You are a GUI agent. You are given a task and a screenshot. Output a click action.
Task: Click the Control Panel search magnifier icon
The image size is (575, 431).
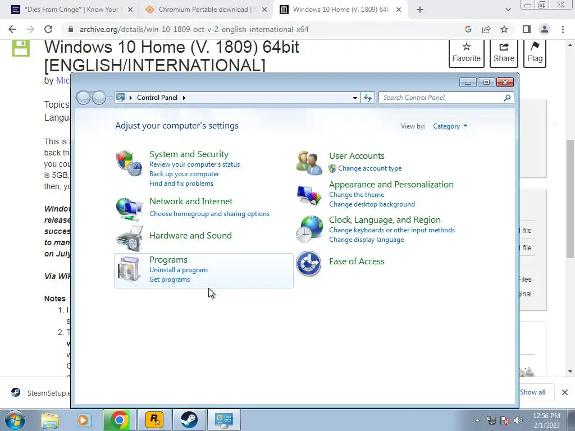pos(507,98)
